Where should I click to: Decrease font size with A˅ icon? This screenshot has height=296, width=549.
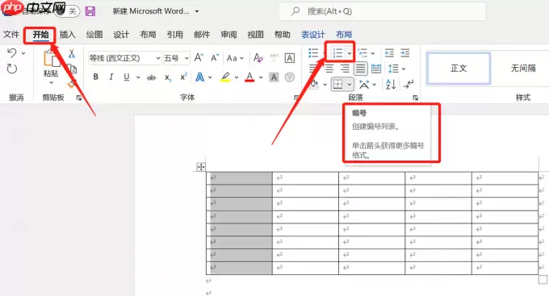pyautogui.click(x=215, y=58)
